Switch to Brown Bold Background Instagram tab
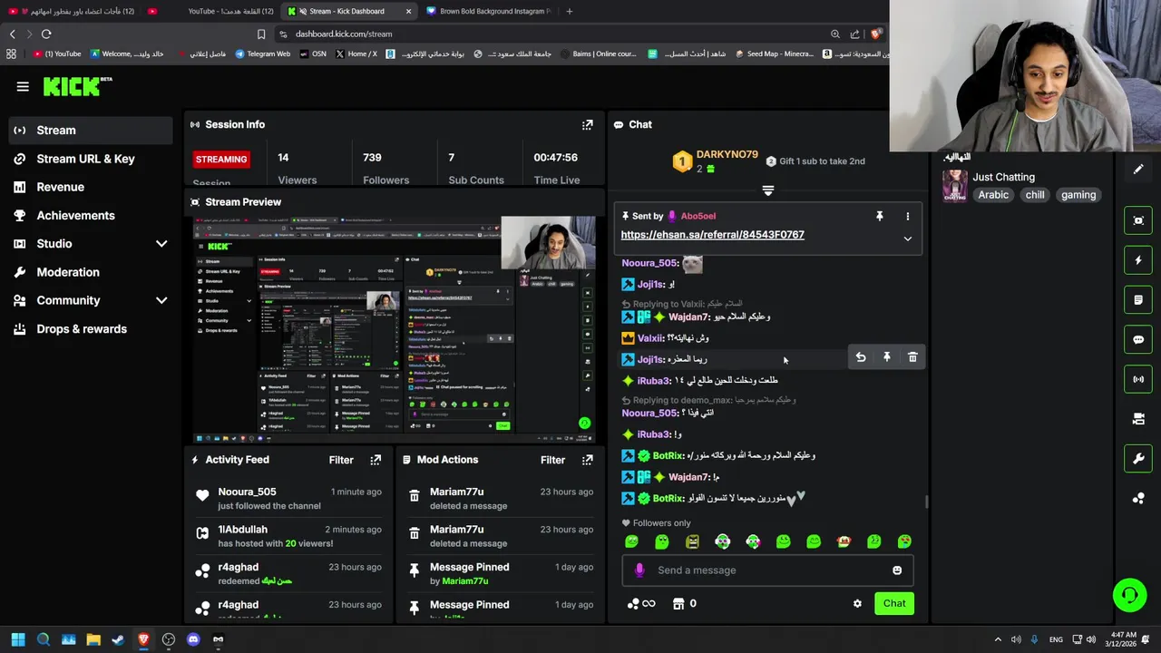The width and height of the screenshot is (1161, 653). point(490,11)
